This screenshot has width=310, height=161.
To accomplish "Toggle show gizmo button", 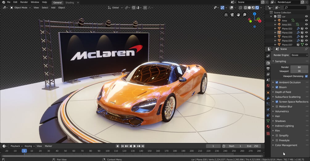I will point(222,8).
